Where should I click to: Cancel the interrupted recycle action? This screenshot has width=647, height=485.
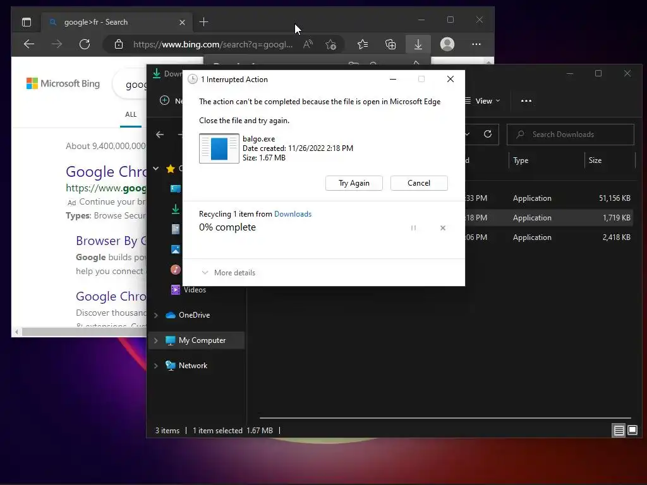419,183
